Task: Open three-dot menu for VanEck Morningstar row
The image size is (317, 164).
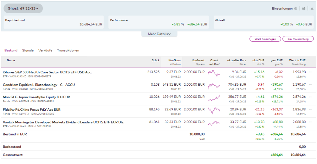Action: [x=311, y=122]
